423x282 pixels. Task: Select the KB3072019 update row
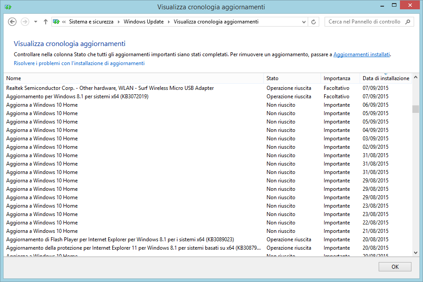click(208, 97)
